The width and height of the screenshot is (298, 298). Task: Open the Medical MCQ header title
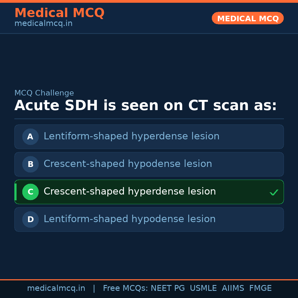59,13
